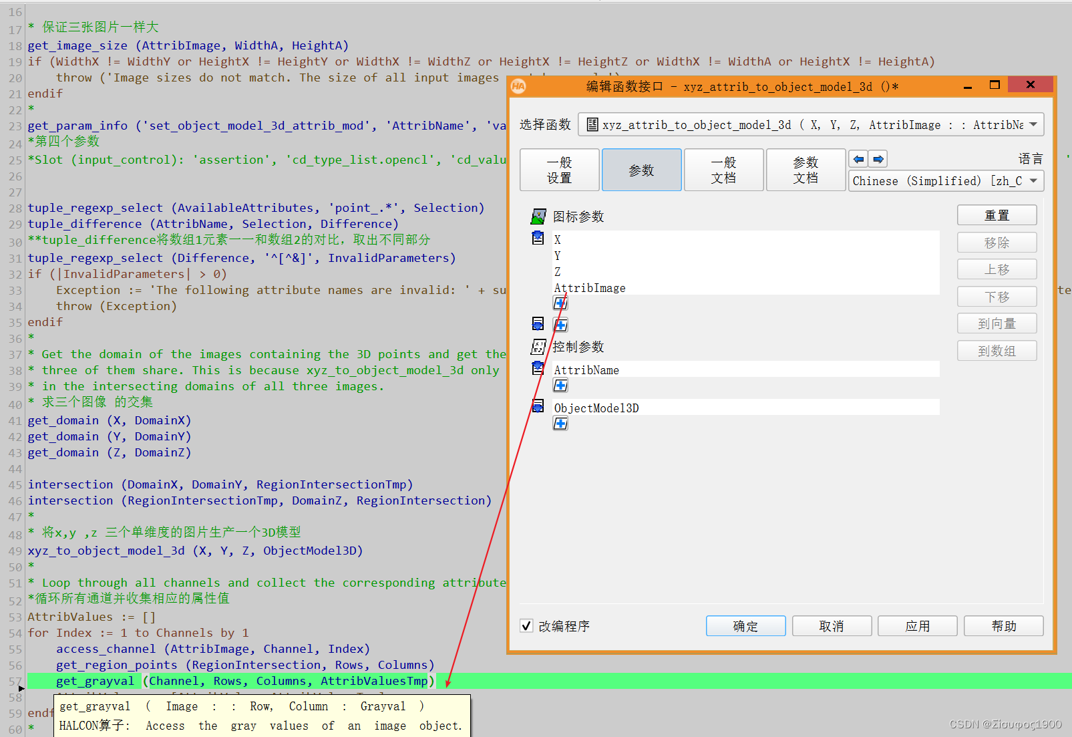Cancel the dialog with 取消
Image resolution: width=1072 pixels, height=737 pixels.
832,626
